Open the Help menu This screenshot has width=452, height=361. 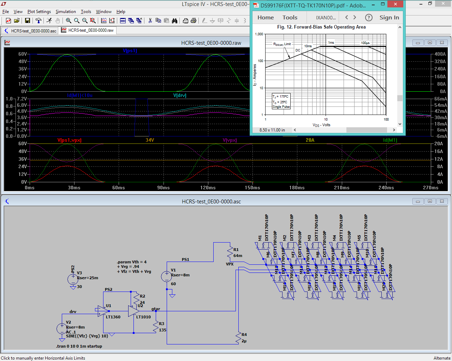pyautogui.click(x=121, y=12)
